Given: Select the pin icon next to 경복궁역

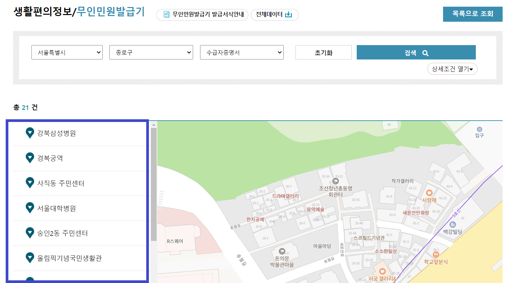Looking at the screenshot, I should [x=29, y=158].
